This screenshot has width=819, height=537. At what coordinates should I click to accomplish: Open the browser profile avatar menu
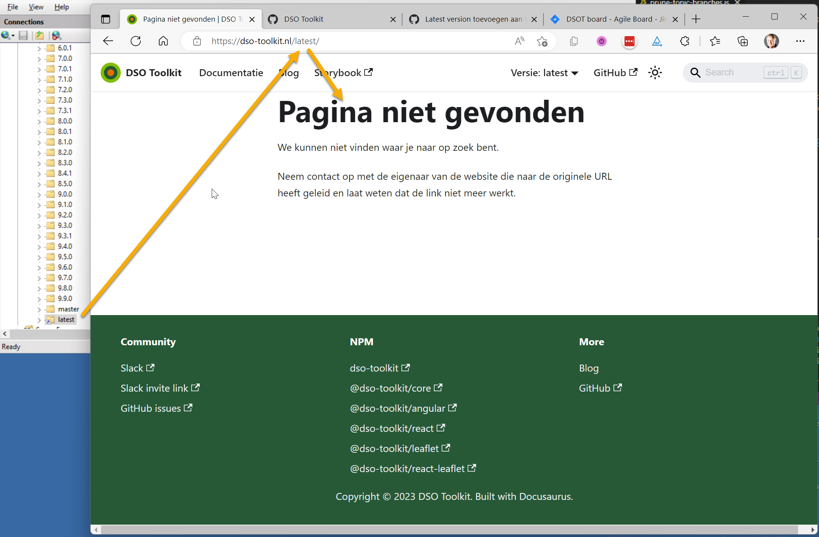click(x=772, y=41)
